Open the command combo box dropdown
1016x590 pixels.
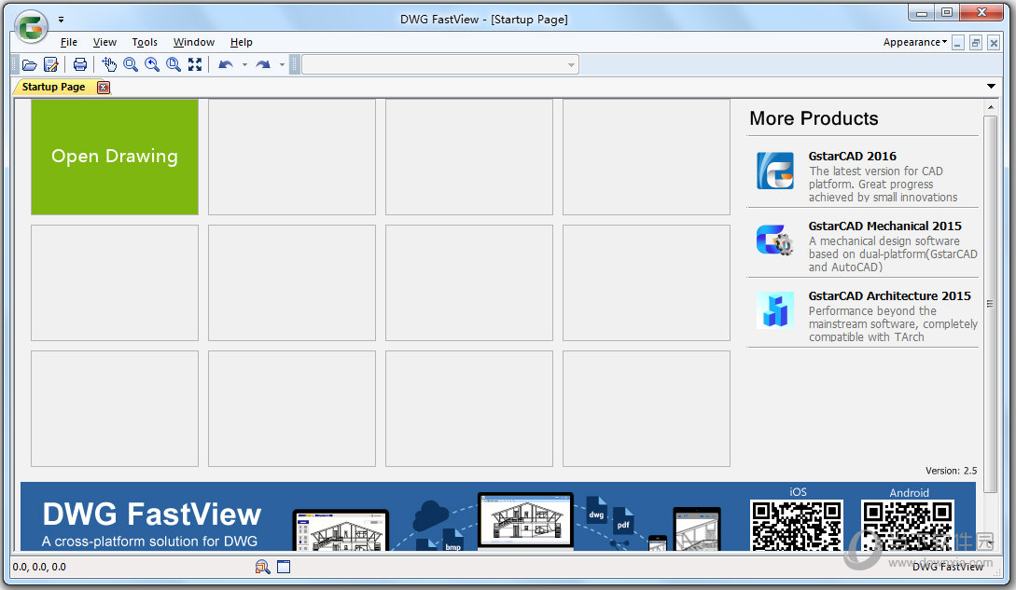pyautogui.click(x=571, y=64)
